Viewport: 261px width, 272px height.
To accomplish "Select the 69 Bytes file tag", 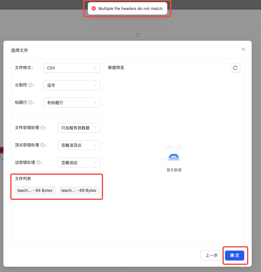I will click(x=79, y=190).
